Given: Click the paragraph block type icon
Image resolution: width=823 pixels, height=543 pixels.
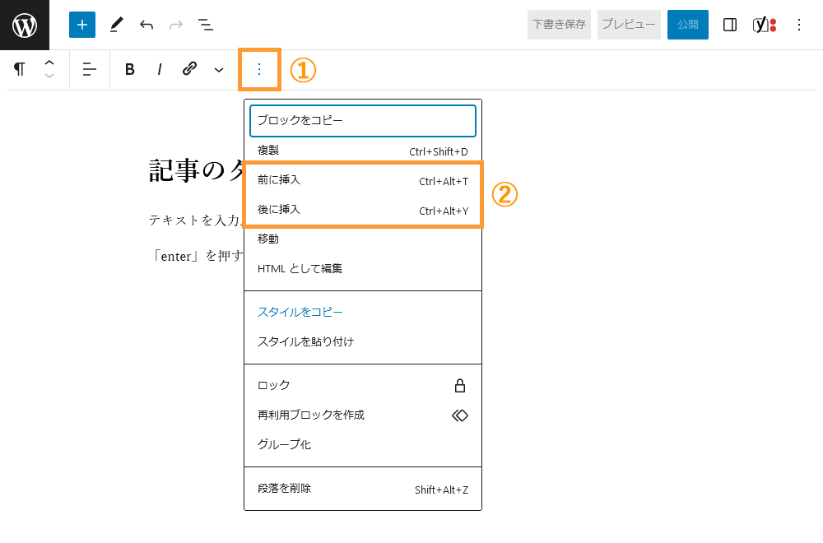Looking at the screenshot, I should (x=19, y=69).
